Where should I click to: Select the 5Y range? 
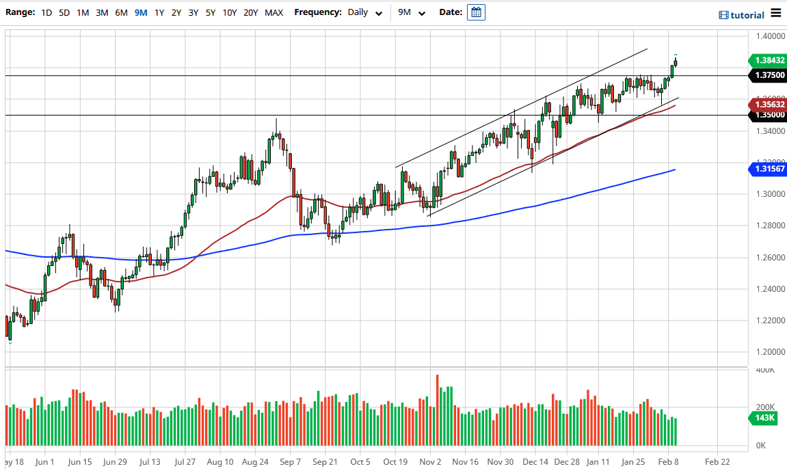point(210,12)
